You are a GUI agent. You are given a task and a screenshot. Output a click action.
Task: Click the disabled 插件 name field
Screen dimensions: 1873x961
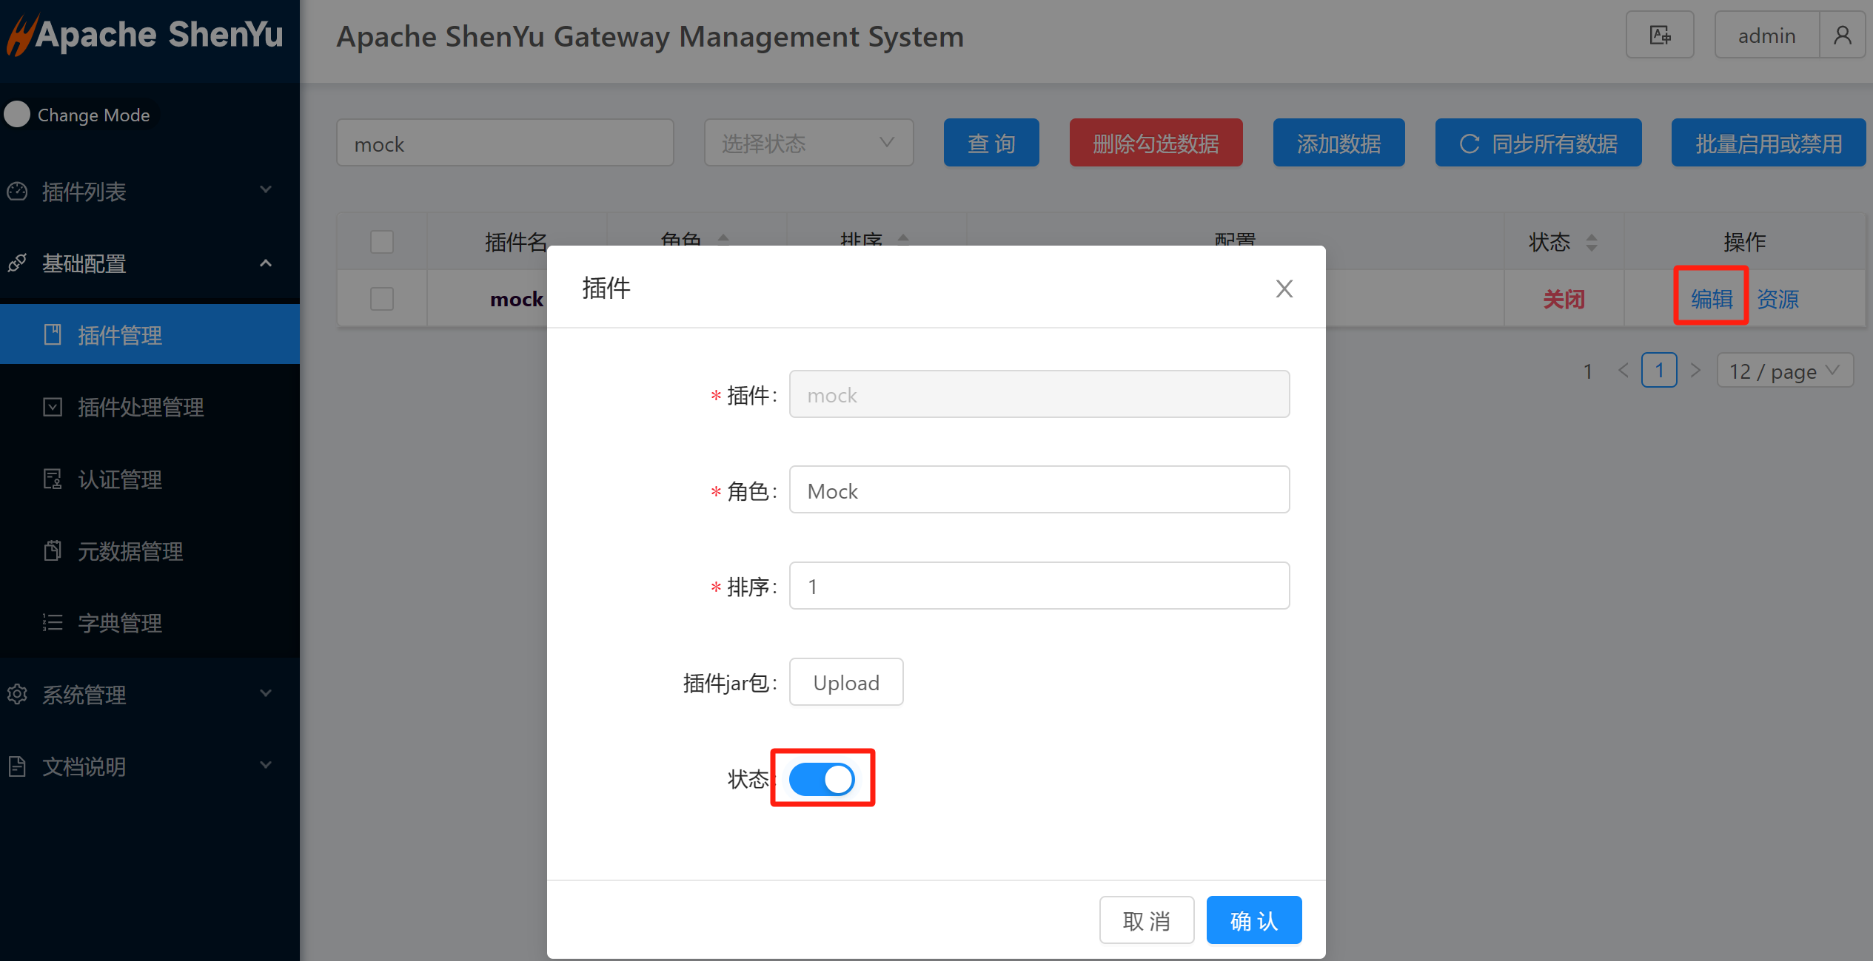pyautogui.click(x=1039, y=394)
